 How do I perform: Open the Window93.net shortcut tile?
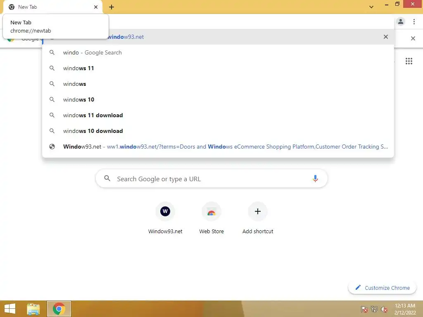(165, 218)
